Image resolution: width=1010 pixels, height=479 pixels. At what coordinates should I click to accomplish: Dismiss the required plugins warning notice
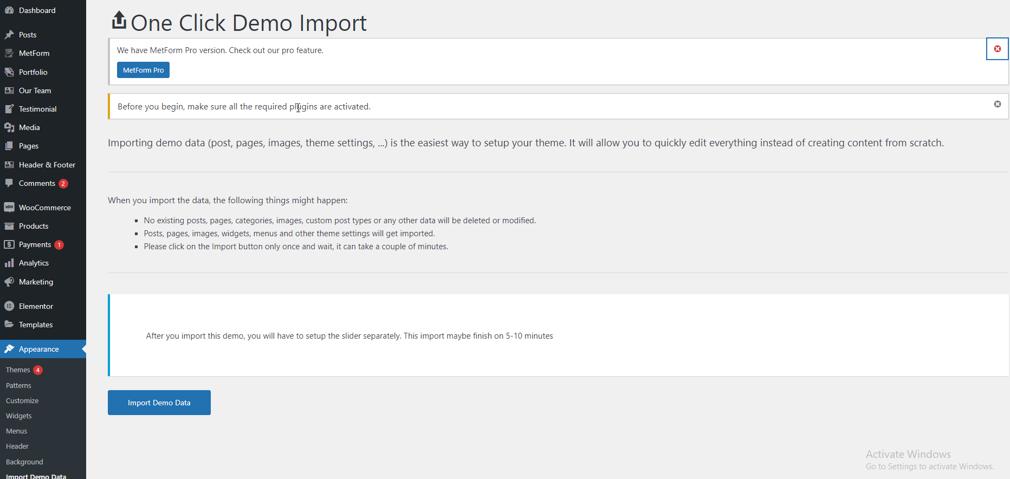click(997, 104)
